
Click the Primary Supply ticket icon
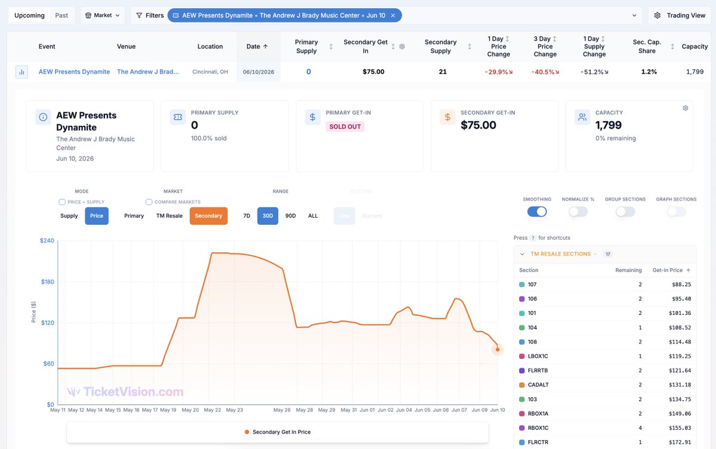[178, 117]
